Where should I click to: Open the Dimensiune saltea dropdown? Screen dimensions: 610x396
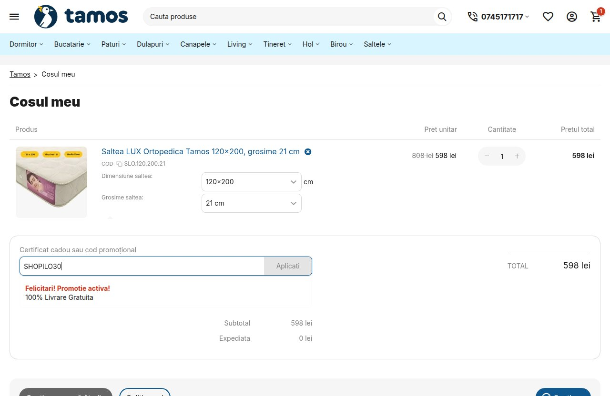(252, 182)
